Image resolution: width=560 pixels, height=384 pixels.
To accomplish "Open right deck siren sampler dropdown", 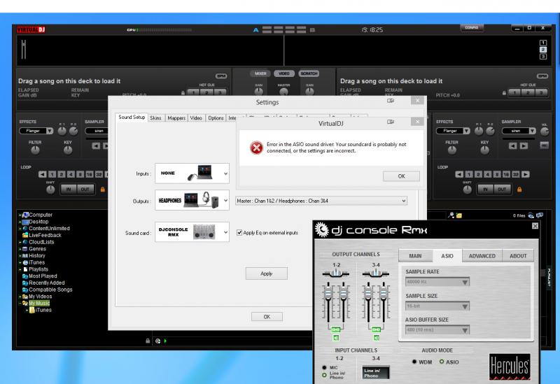I will (519, 131).
